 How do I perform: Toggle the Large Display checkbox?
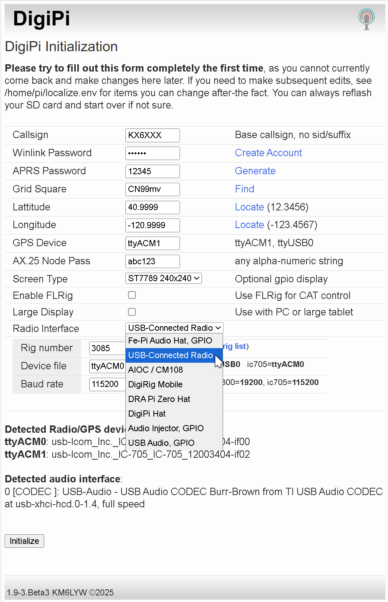(132, 312)
